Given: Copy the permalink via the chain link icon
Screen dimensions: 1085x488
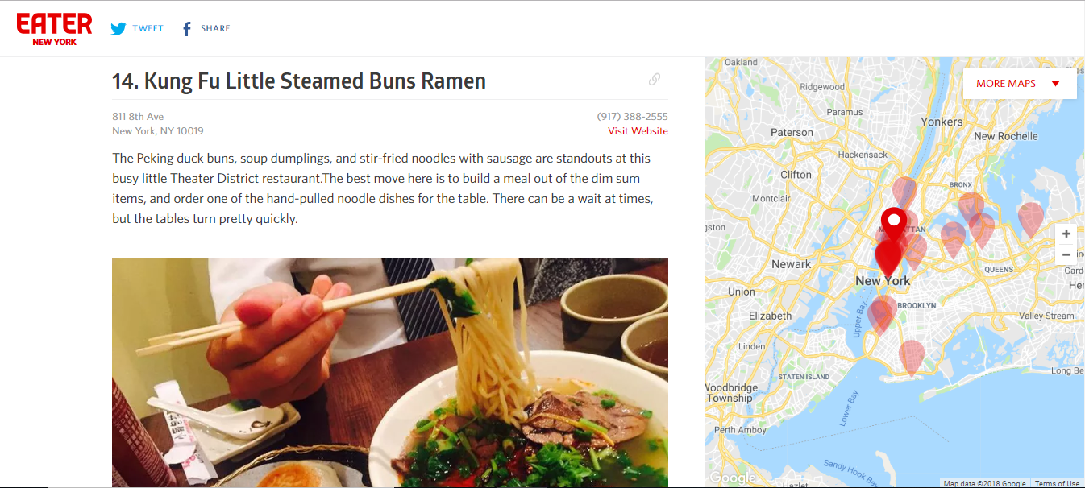Looking at the screenshot, I should 655,79.
